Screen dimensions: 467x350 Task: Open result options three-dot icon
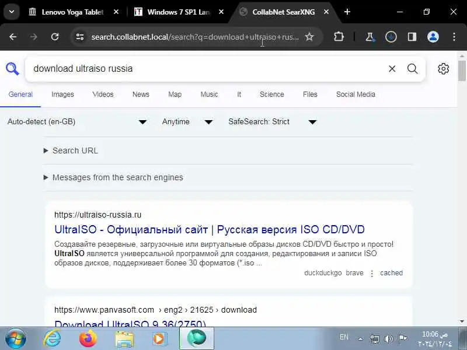[372, 273]
